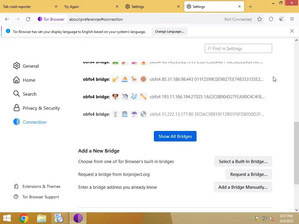
Task: Click the barber pole emoji on 51.222.13.177 bridge
Action: coord(115,114)
